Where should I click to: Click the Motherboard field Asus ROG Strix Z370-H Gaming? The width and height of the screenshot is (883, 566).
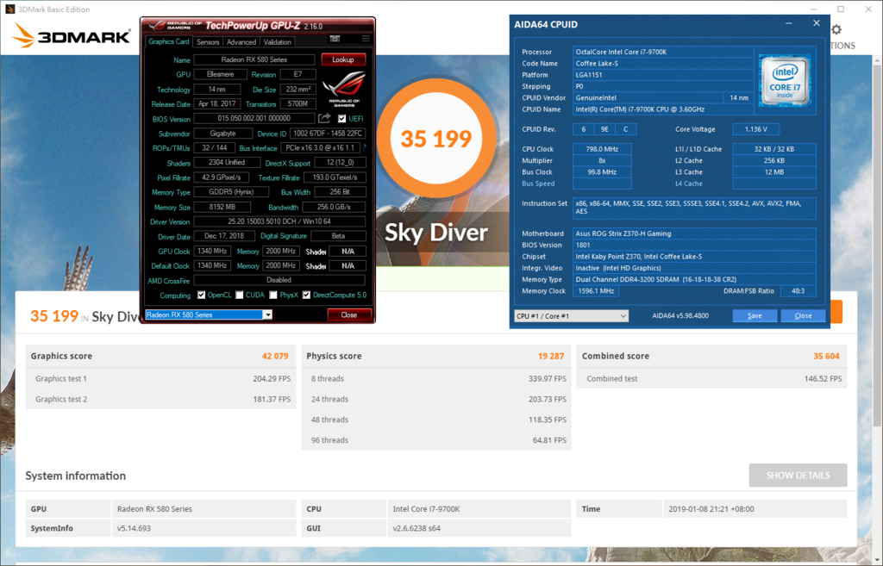coord(694,233)
